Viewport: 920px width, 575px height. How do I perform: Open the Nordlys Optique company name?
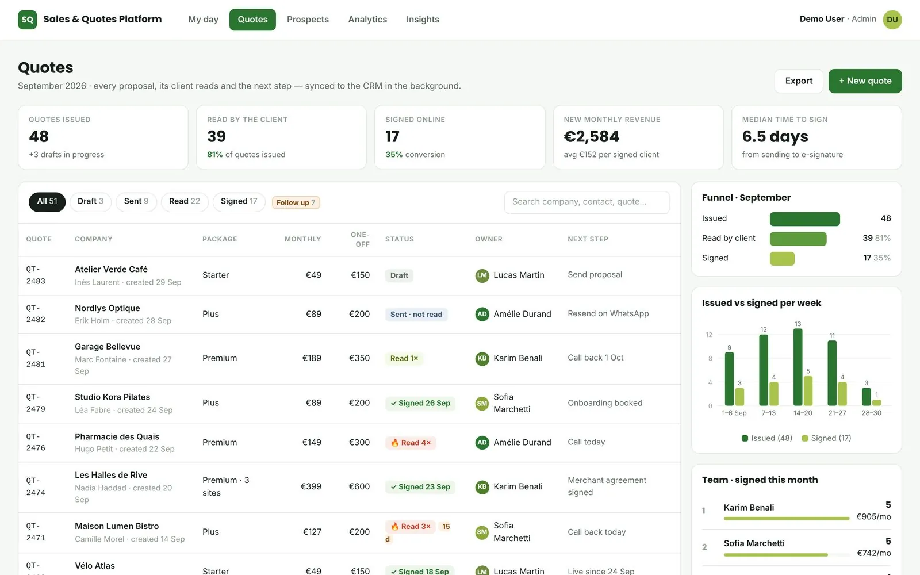coord(108,308)
